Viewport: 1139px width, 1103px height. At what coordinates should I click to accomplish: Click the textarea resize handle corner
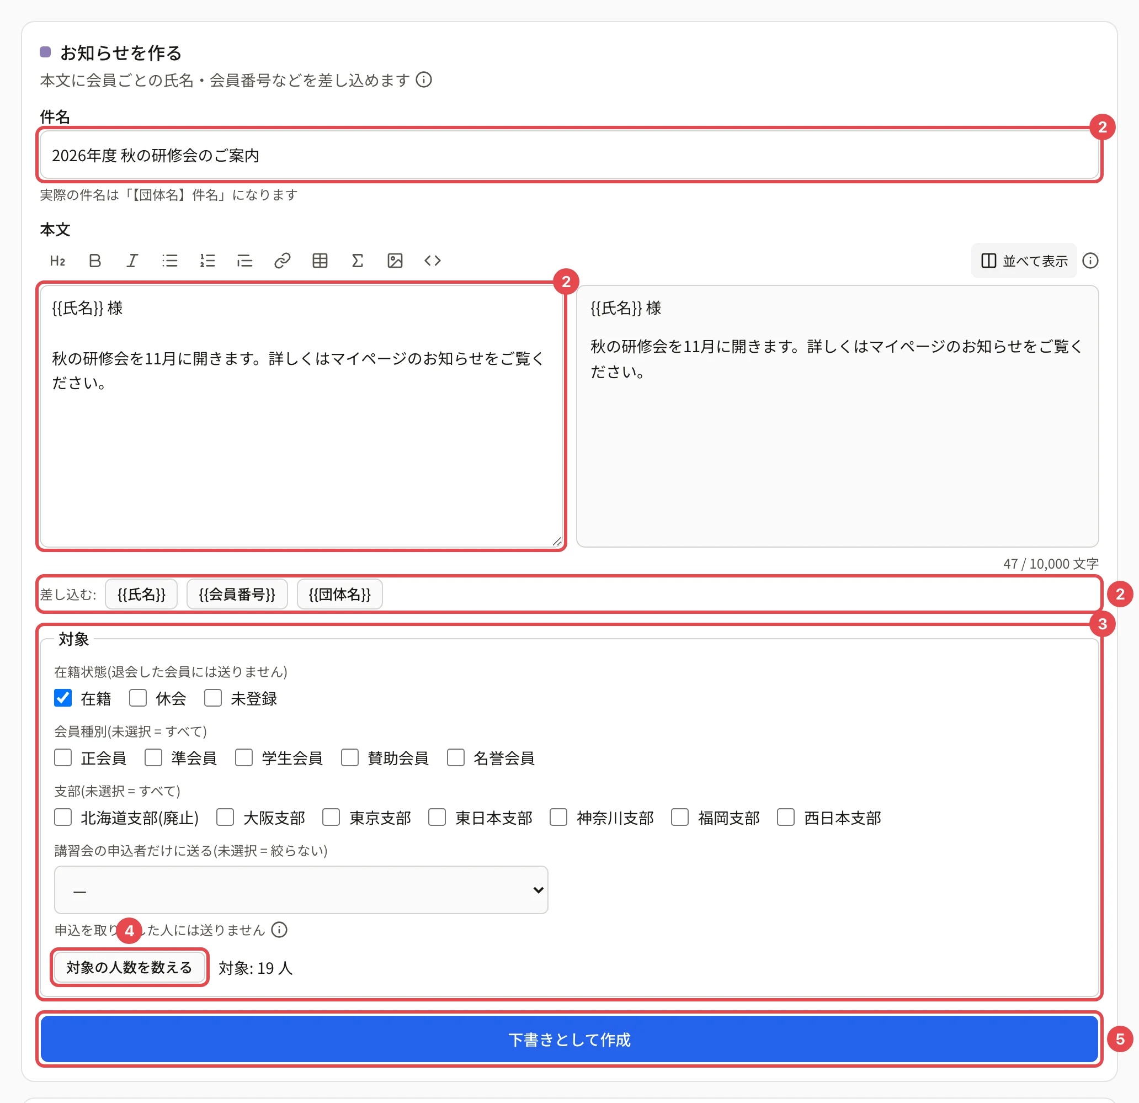[x=557, y=542]
